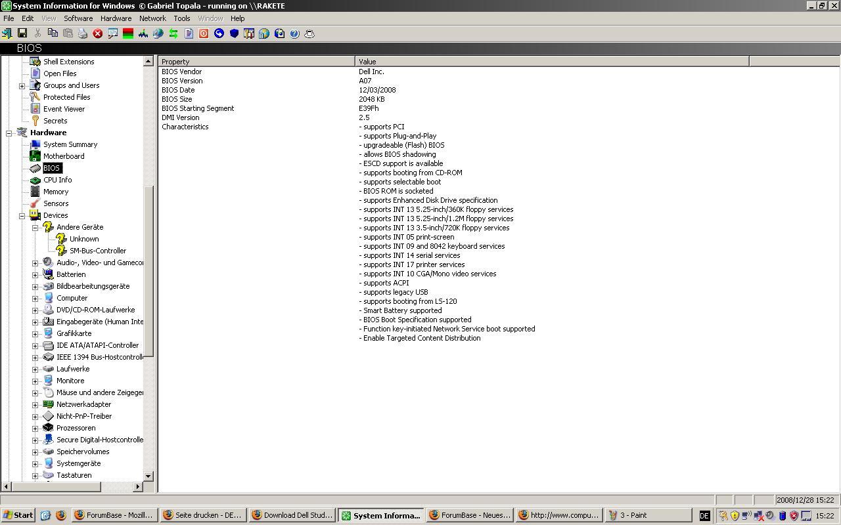Click the red and green bars icon
The height and width of the screenshot is (525, 841).
128,33
